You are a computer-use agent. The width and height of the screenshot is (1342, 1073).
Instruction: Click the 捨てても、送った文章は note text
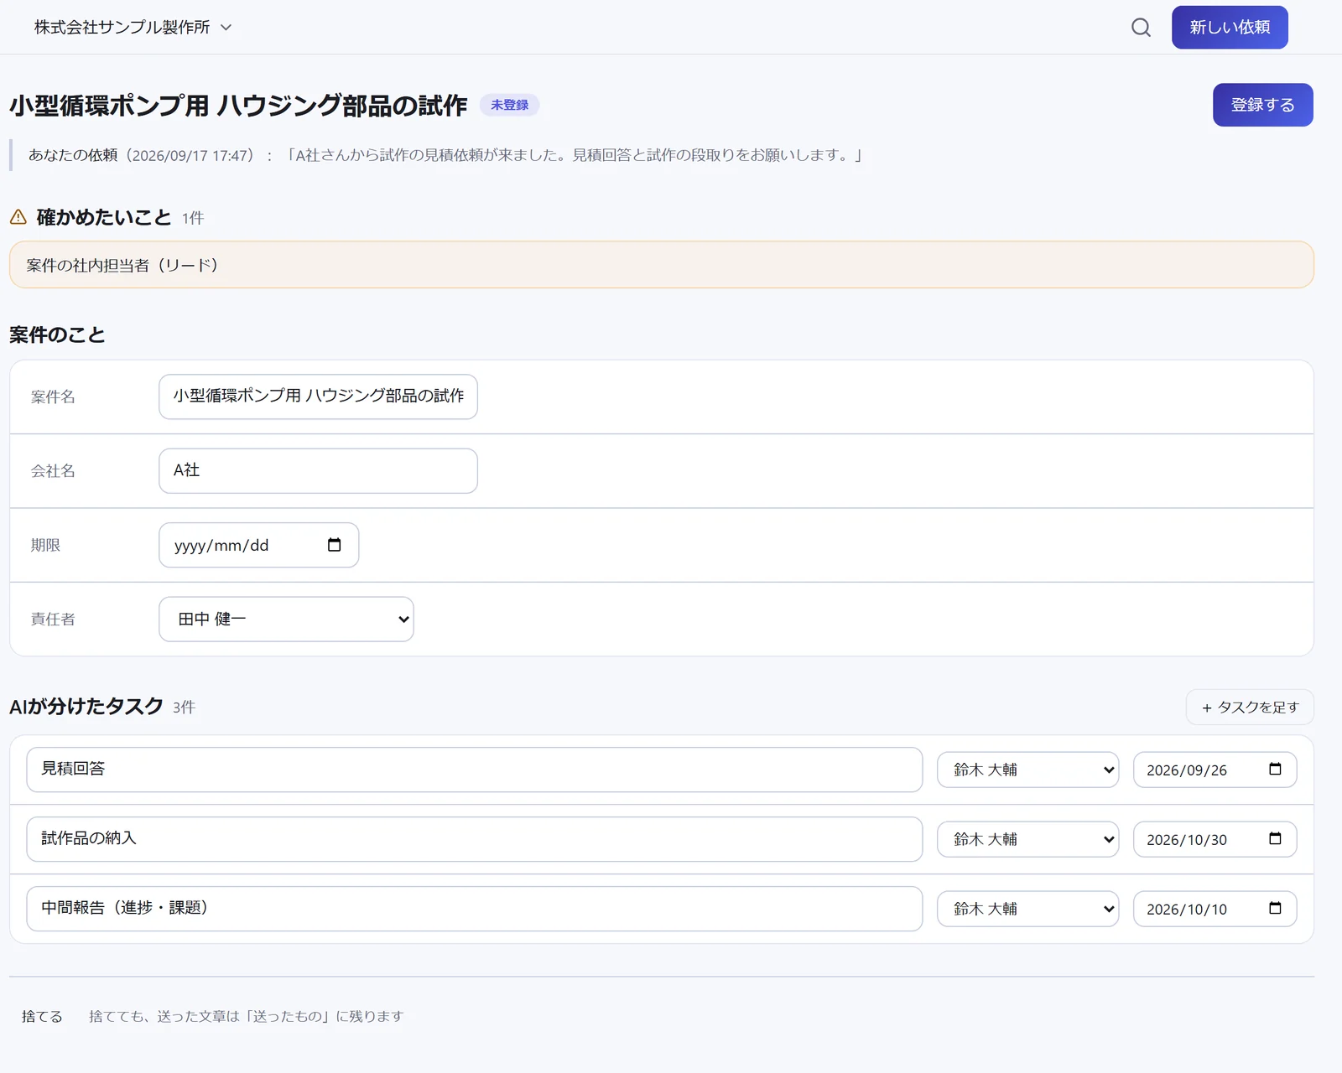click(247, 1017)
